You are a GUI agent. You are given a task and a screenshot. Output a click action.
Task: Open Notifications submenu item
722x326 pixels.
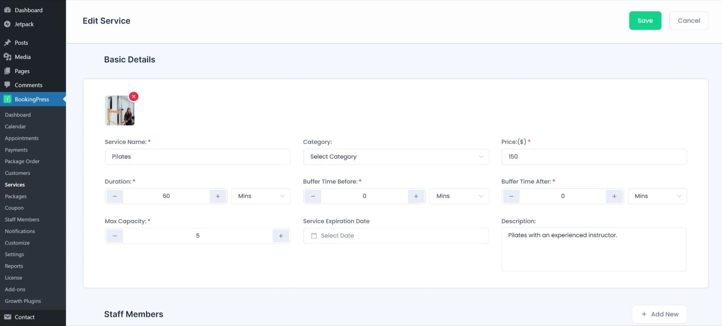coord(20,231)
